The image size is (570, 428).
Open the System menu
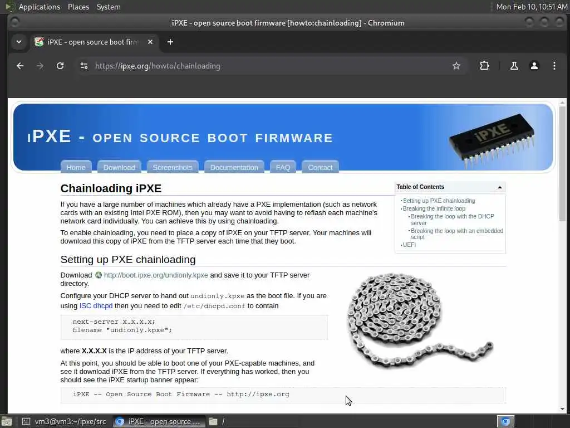point(109,7)
